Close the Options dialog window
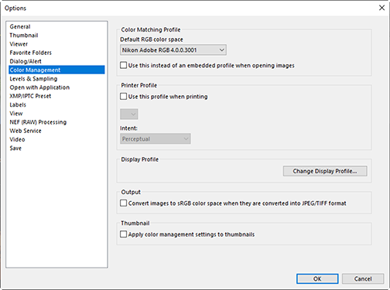This screenshot has height=290, width=390. pos(381,8)
